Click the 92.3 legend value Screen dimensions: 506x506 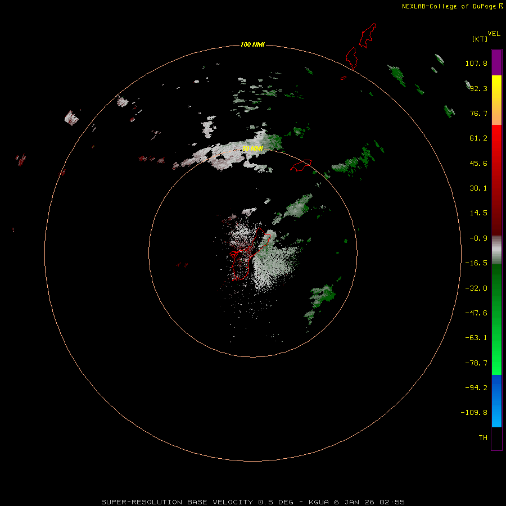pyautogui.click(x=478, y=88)
